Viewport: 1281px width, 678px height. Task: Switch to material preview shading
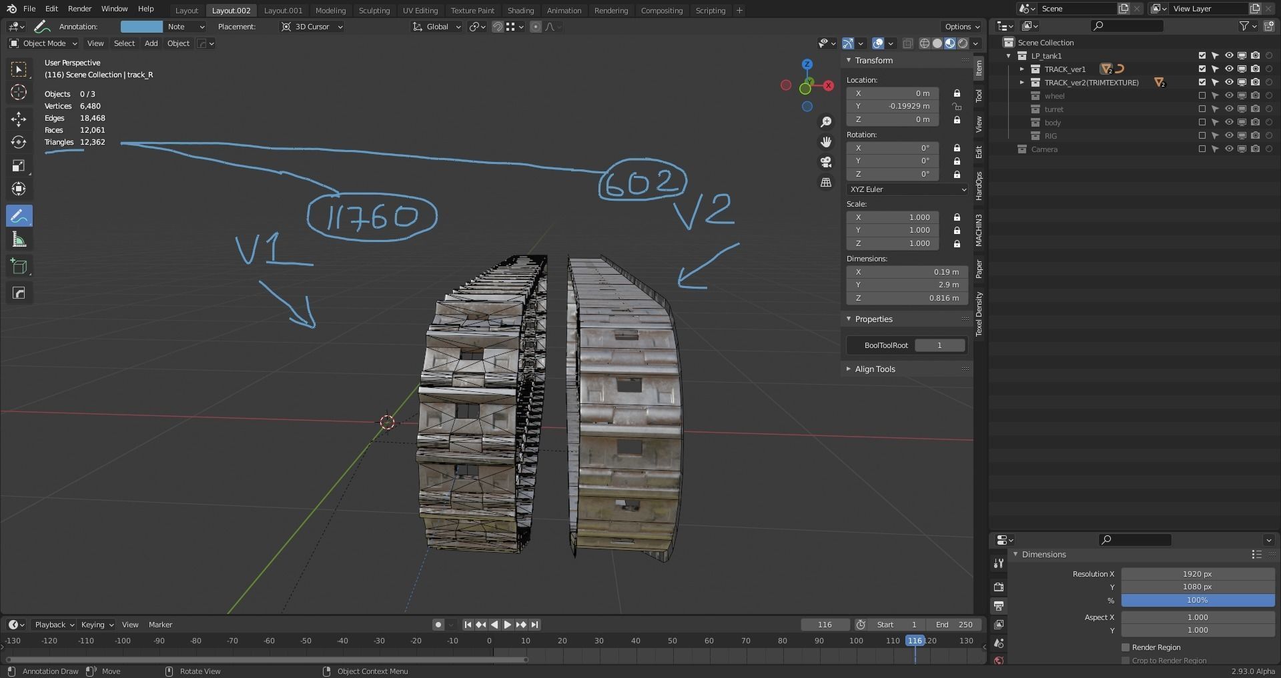click(x=950, y=43)
